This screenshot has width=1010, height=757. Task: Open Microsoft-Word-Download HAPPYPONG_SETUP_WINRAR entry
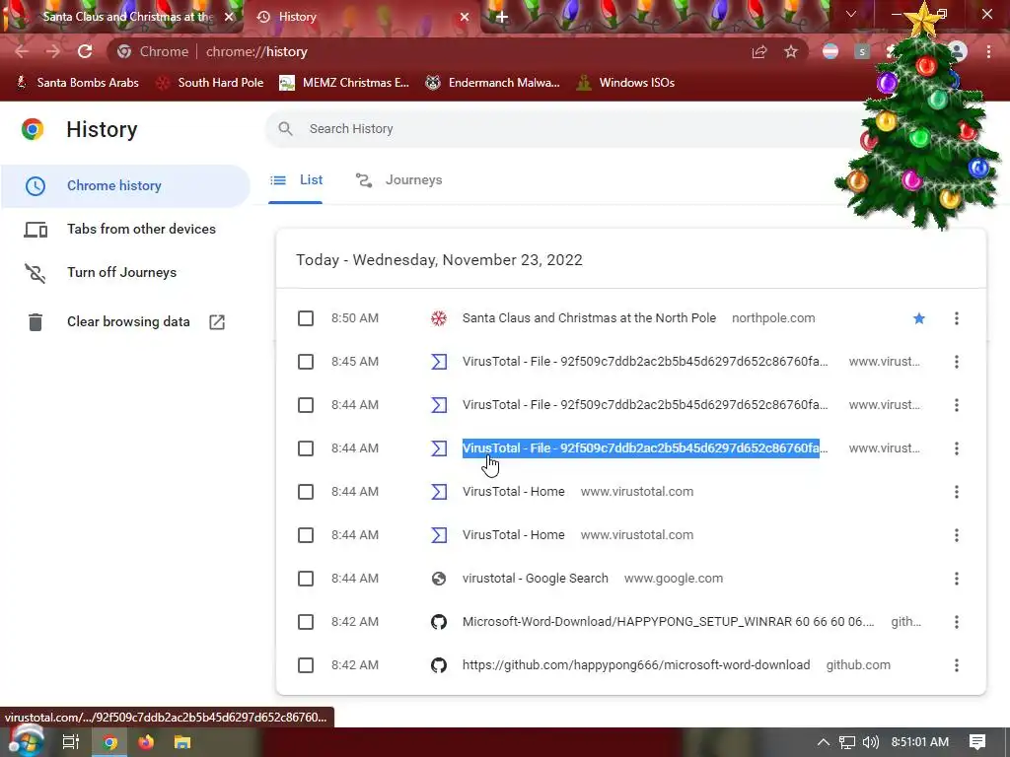tap(668, 622)
